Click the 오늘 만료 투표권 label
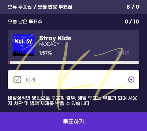Viewport: 147px width, 131px height. tap(55, 7)
